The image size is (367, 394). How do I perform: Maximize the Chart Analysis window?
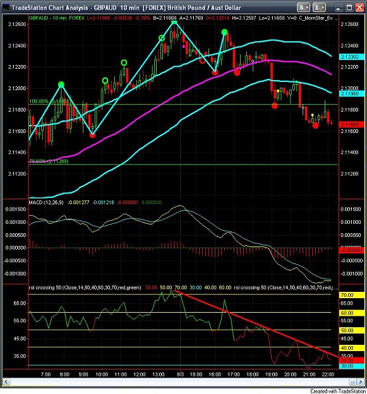[349, 8]
